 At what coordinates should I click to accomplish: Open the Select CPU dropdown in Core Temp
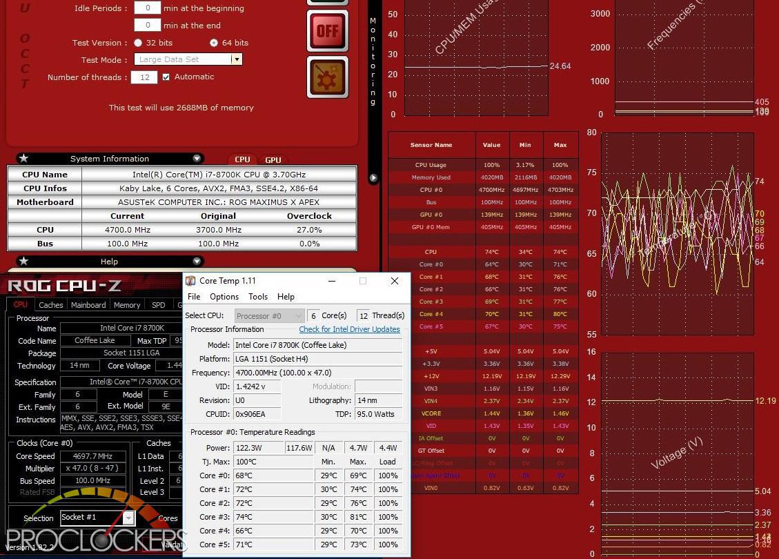269,316
